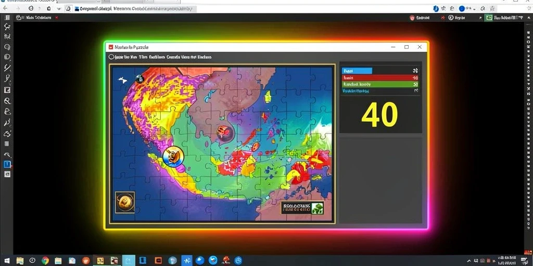Open the clock icon in the taskbar
The width and height of the screenshot is (533, 266).
32,261
